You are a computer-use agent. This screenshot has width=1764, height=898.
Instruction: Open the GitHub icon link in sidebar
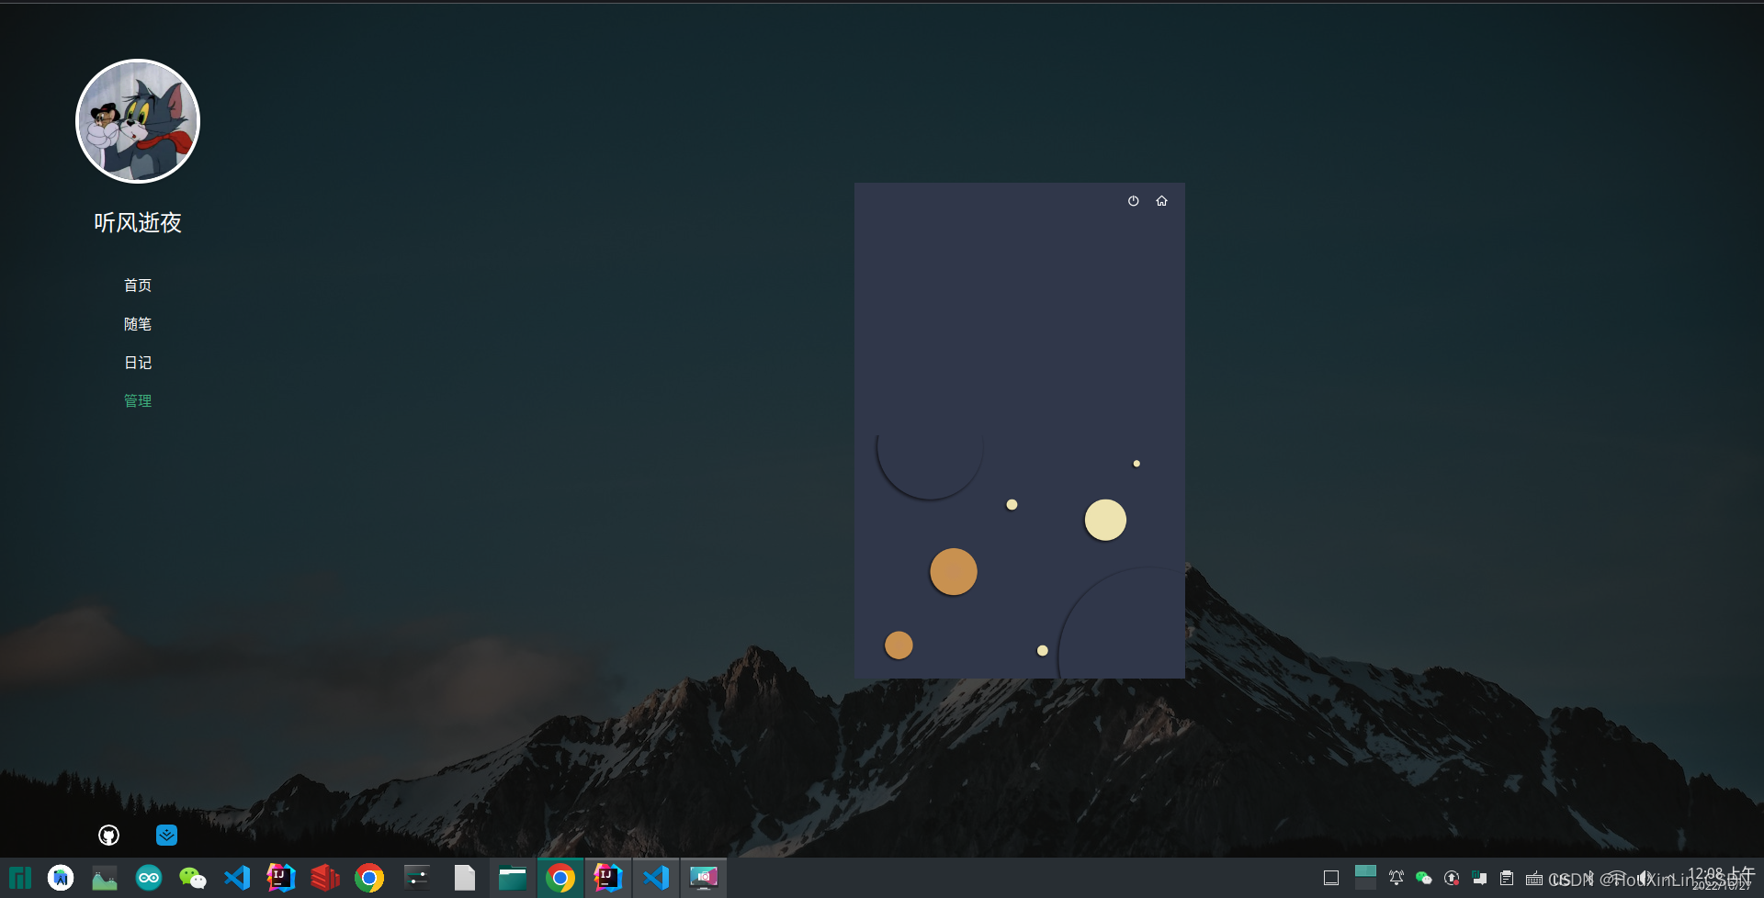click(x=108, y=835)
